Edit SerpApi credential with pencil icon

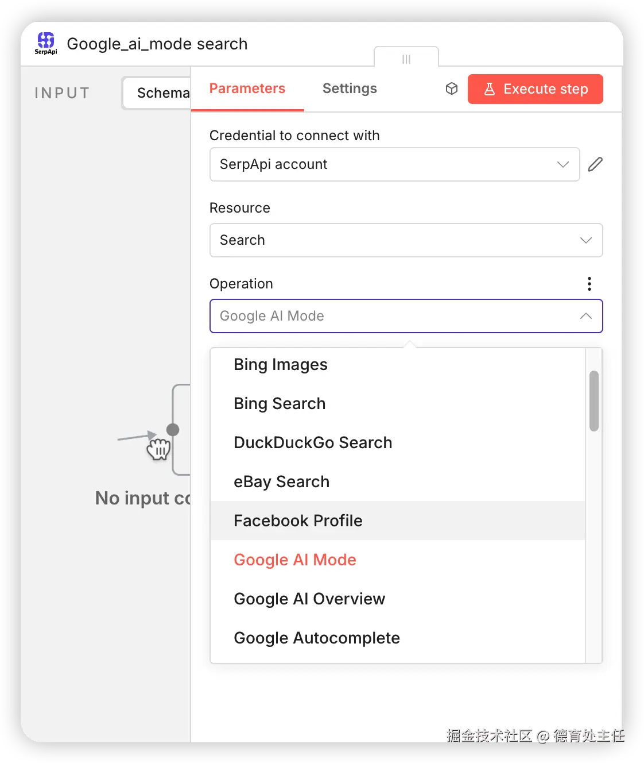coord(595,164)
